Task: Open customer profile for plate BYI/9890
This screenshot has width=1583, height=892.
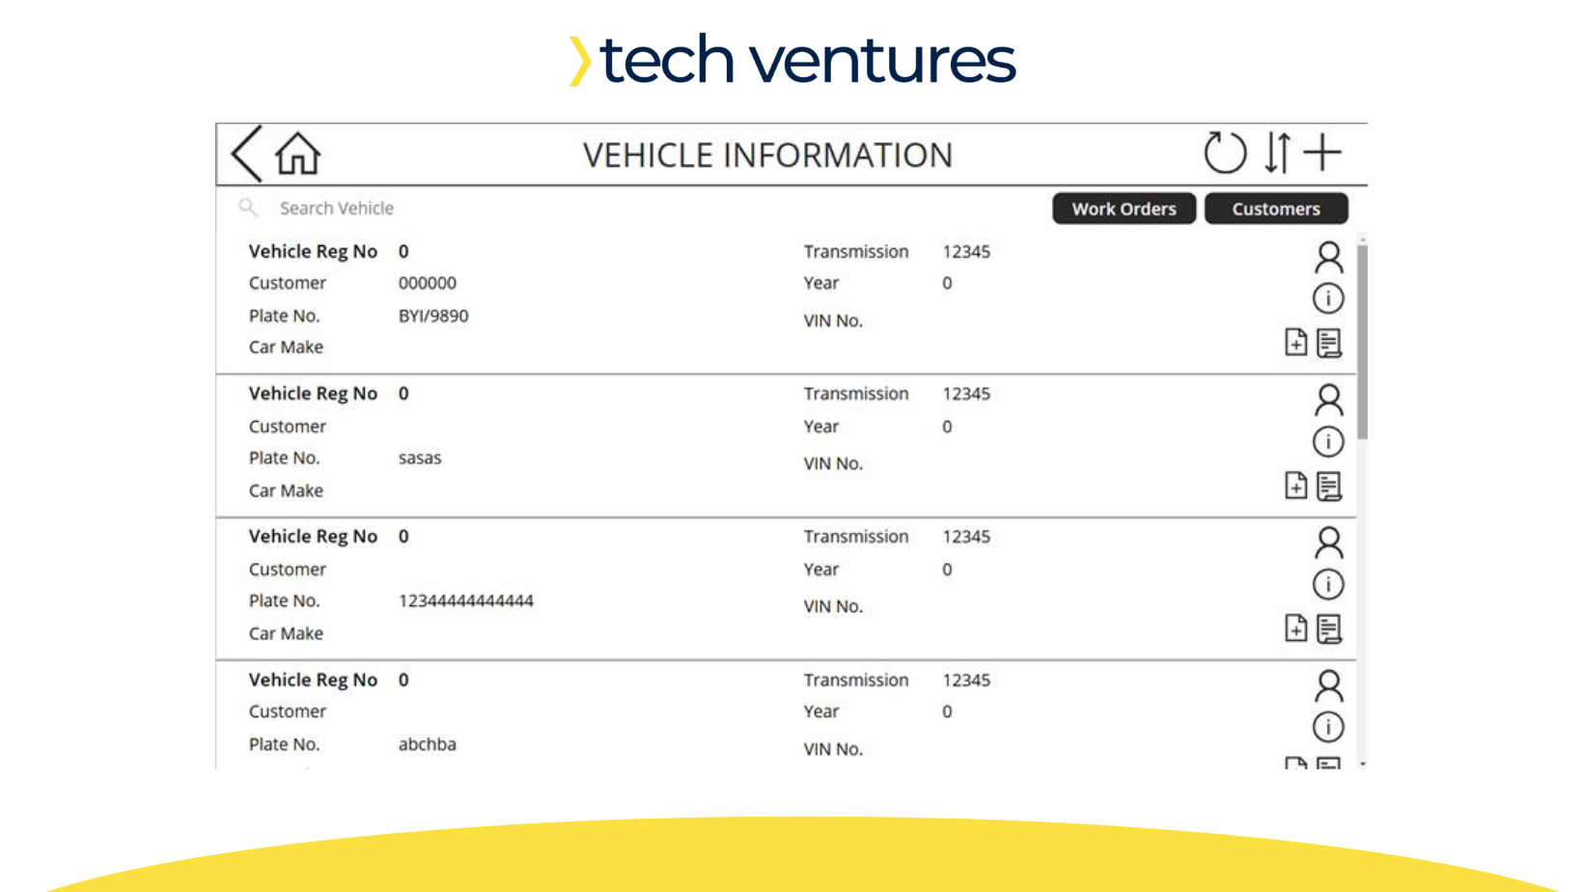Action: coord(1328,258)
